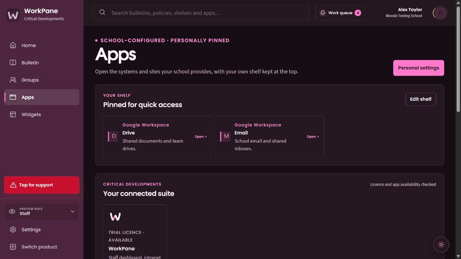This screenshot has width=461, height=259.
Task: Click the WorkPane trial licence card title
Action: [122, 248]
